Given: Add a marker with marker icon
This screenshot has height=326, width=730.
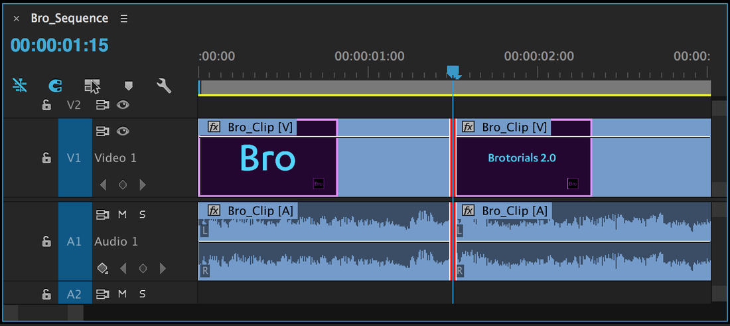Looking at the screenshot, I should click(129, 86).
